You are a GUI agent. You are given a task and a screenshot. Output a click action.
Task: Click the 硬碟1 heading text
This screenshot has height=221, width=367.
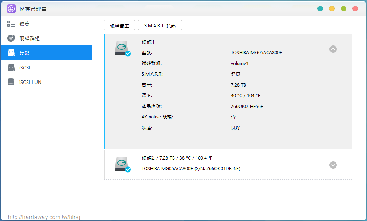(x=148, y=42)
